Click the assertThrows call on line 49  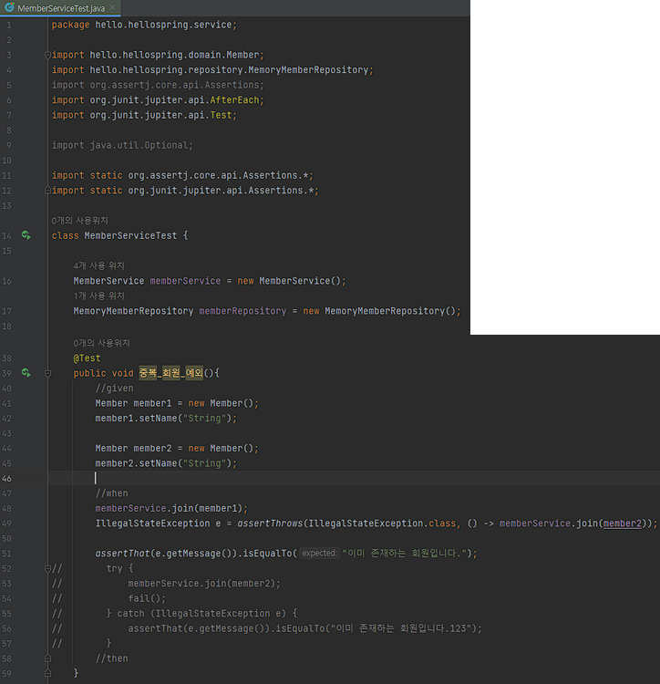[x=270, y=523]
